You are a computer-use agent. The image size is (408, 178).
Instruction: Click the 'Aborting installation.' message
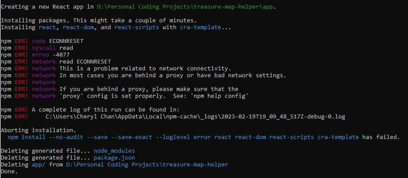[x=37, y=130]
